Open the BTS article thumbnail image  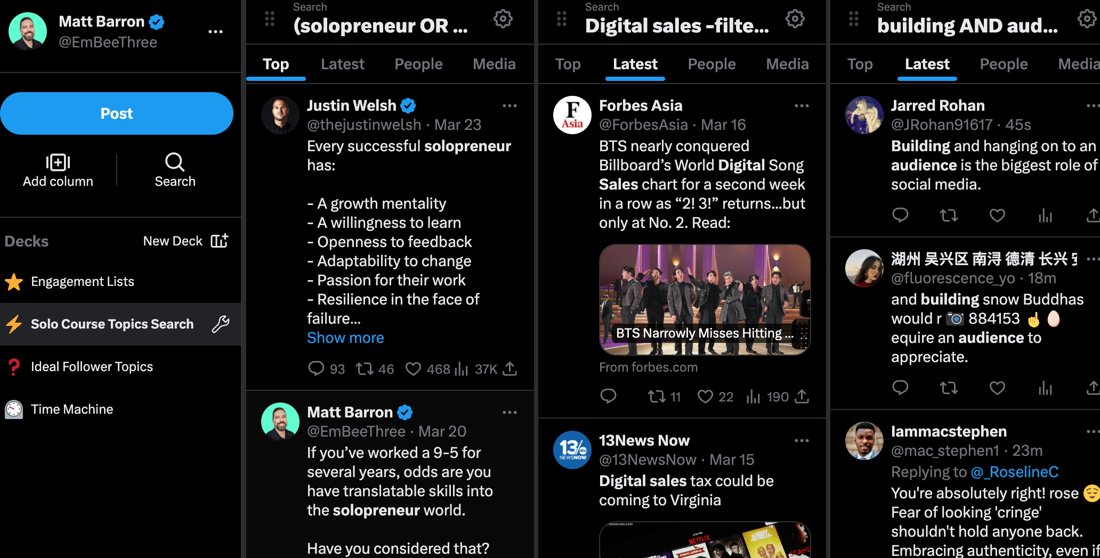(705, 300)
